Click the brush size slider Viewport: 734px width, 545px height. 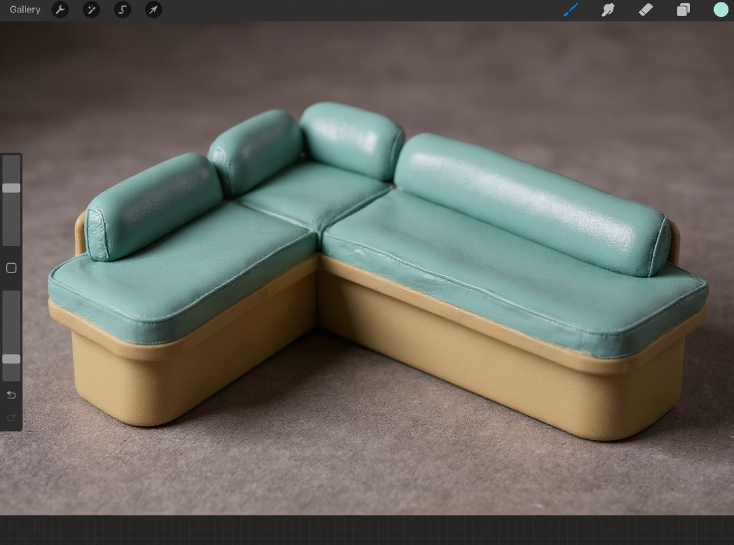click(x=11, y=200)
